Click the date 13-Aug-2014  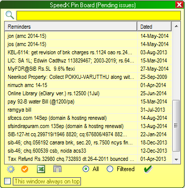pyautogui.click(x=154, y=126)
